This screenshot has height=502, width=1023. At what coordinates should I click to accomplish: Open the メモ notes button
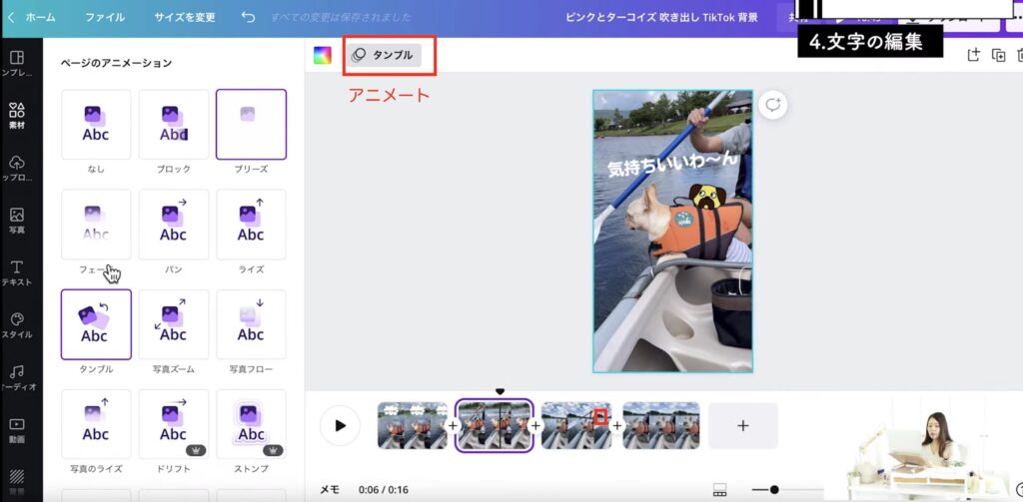tap(330, 489)
